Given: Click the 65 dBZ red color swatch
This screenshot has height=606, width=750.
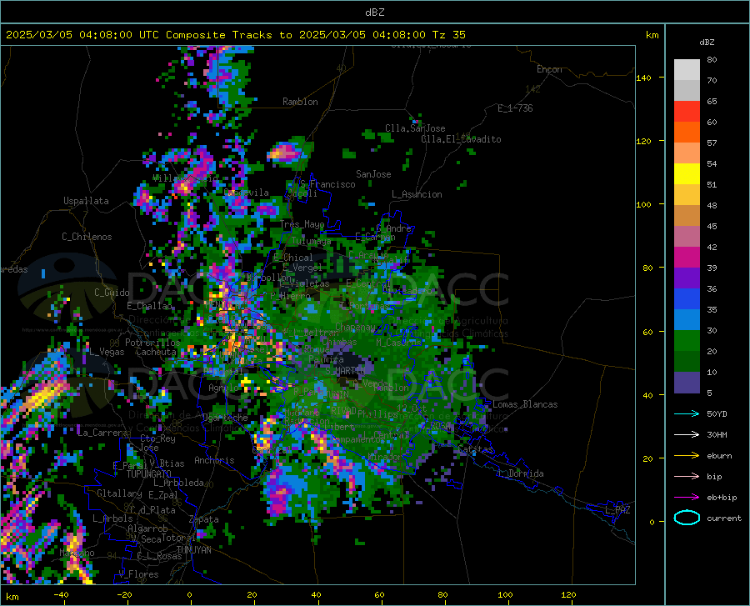Looking at the screenshot, I should (687, 112).
